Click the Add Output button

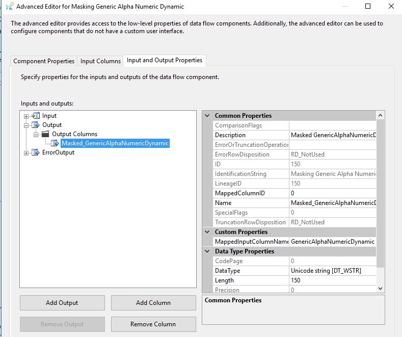(62, 303)
